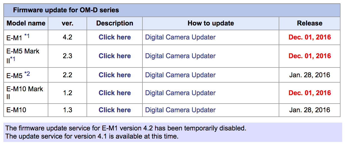Open Digital Camera Updater for E-M10 Mark II
The height and width of the screenshot is (145, 345).
[180, 93]
